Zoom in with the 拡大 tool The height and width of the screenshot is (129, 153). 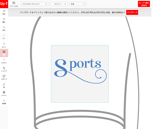tap(4, 12)
